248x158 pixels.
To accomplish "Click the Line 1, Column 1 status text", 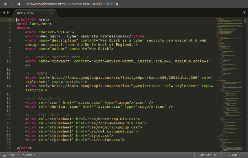I will [22, 155].
